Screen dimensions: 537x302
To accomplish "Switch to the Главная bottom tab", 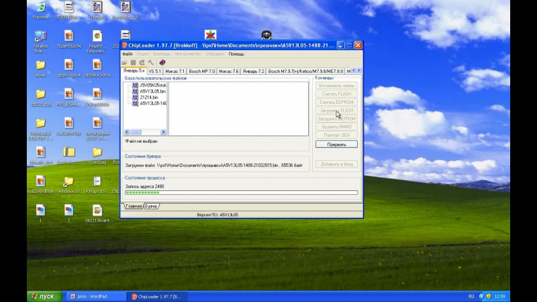I will [134, 206].
